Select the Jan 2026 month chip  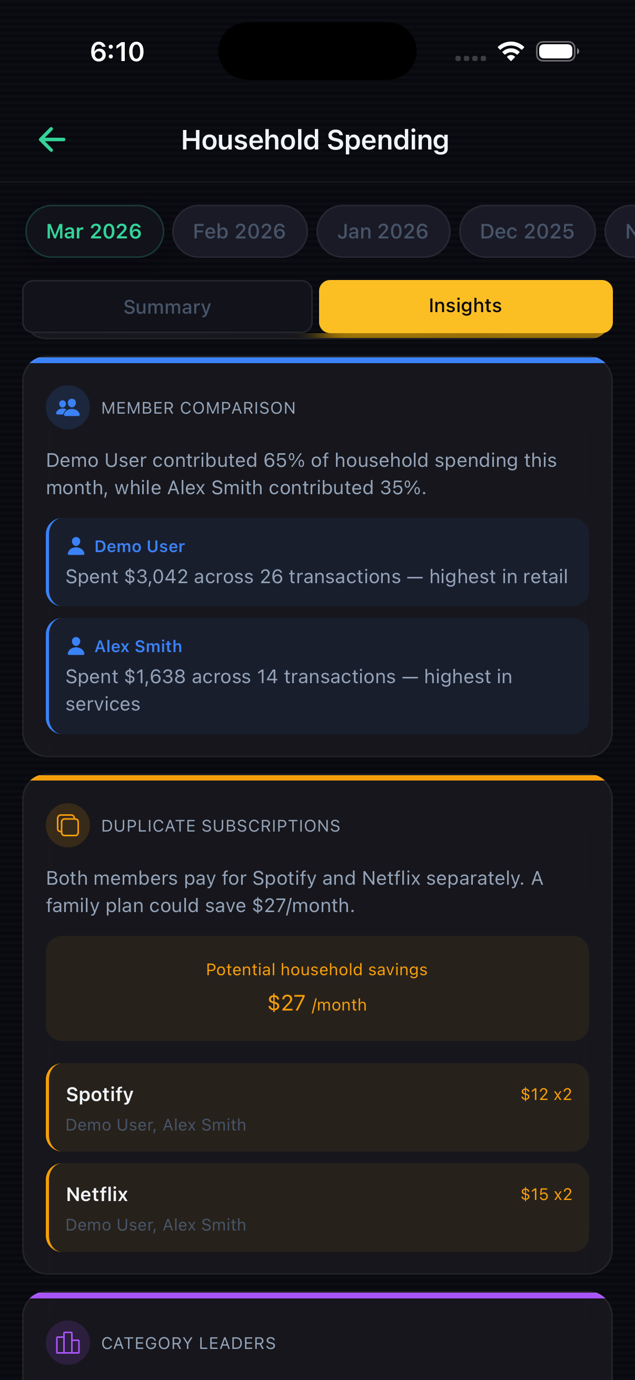coord(383,232)
